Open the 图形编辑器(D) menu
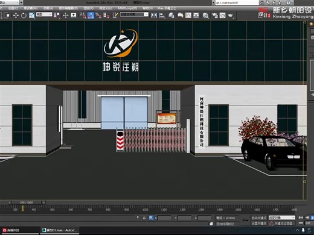 click(68, 8)
